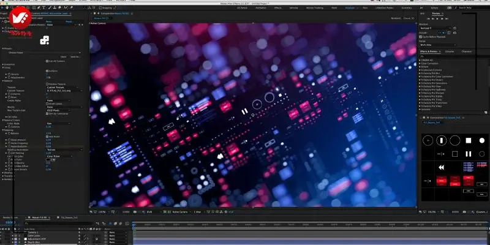The image size is (490, 245).
Task: Open the Graph Editor in timeline
Action: pyautogui.click(x=127, y=224)
